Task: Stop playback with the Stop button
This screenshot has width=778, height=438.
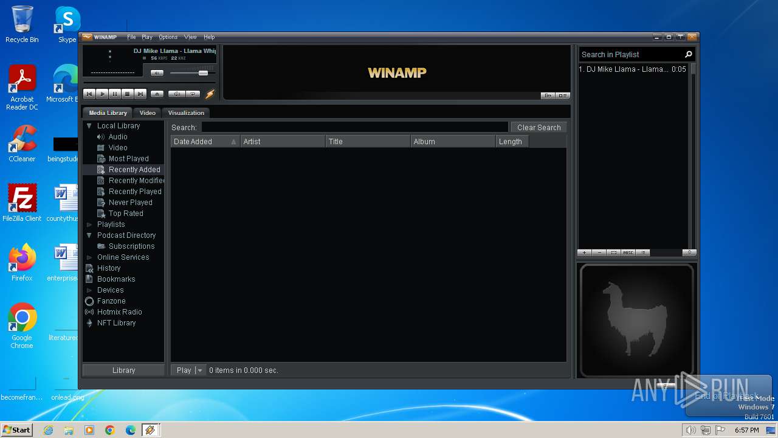Action: (x=128, y=94)
